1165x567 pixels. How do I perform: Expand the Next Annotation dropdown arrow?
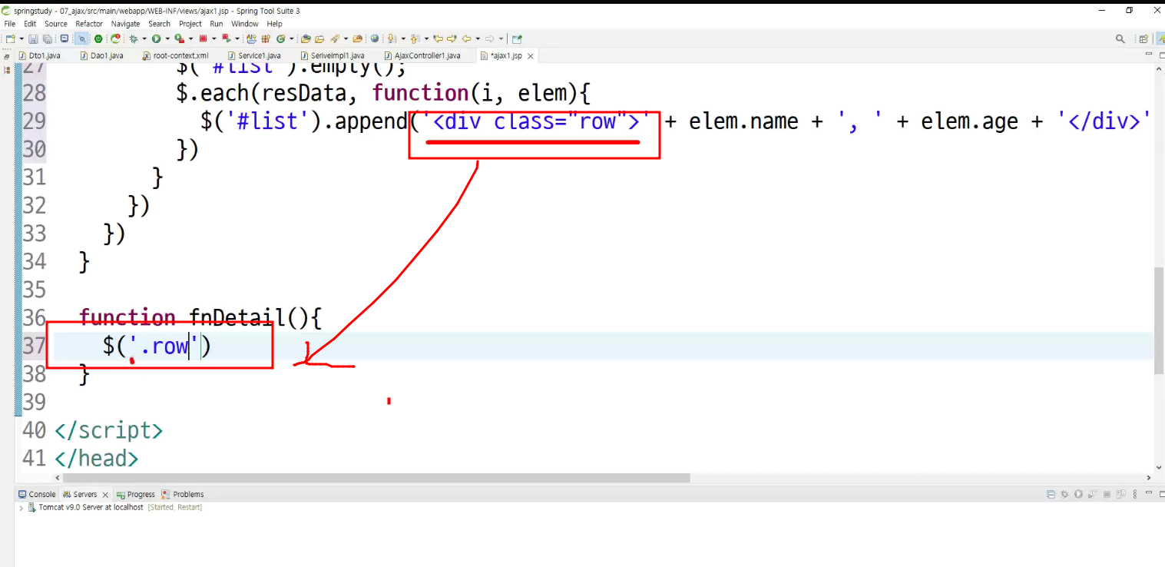tap(403, 38)
